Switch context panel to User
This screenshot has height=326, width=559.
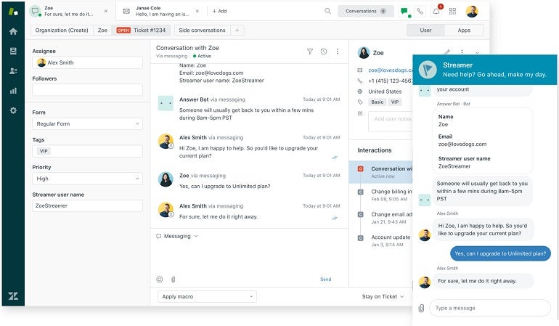point(425,30)
